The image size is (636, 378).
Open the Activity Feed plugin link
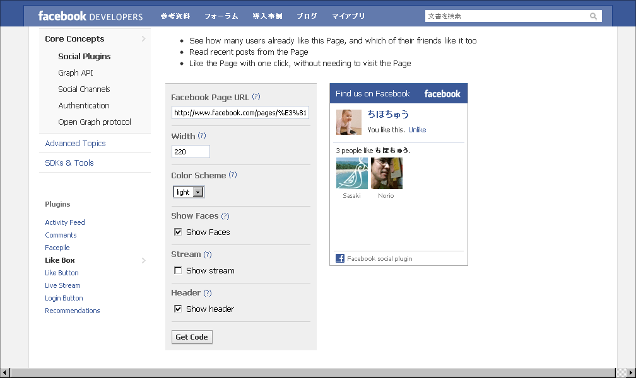click(65, 222)
